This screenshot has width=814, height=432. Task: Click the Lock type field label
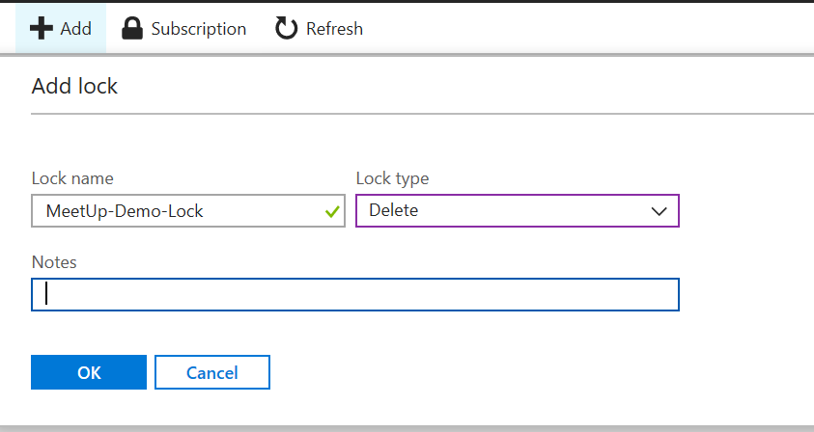click(x=392, y=178)
